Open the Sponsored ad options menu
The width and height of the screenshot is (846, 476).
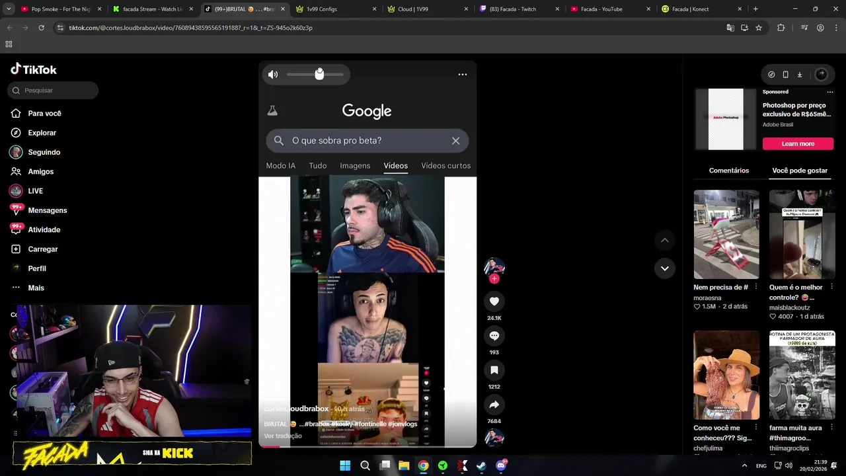tap(830, 92)
